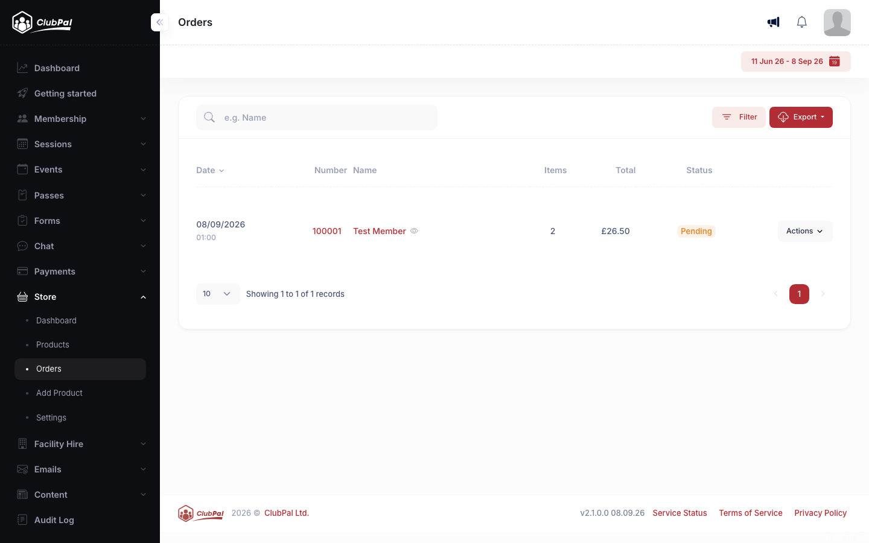The width and height of the screenshot is (869, 543).
Task: Open the date range calendar icon
Action: point(835,62)
